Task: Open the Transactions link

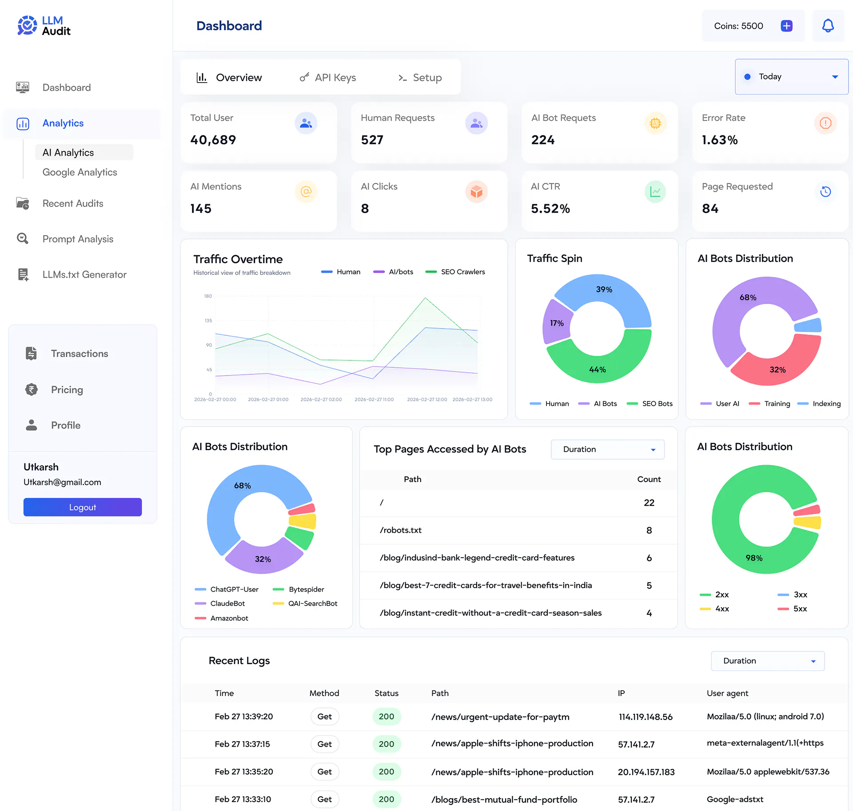Action: coord(80,353)
